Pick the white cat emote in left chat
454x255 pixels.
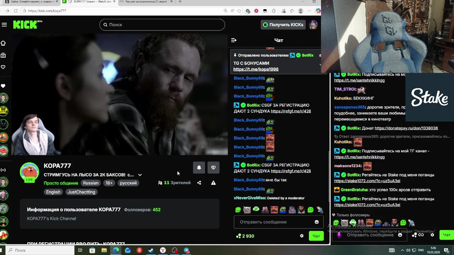(247, 210)
